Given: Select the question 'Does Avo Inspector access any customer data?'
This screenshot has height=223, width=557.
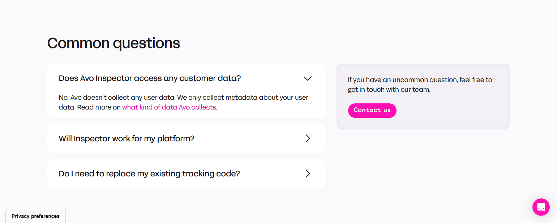Looking at the screenshot, I should pos(150,78).
